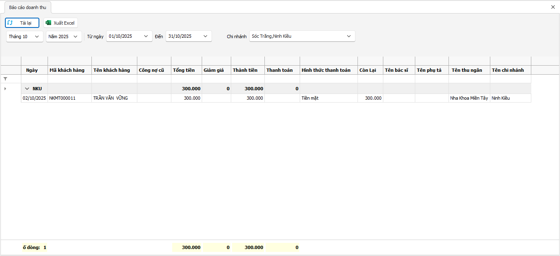Sort by the Ngày column header
Screen dimensions: 560x256
point(32,70)
